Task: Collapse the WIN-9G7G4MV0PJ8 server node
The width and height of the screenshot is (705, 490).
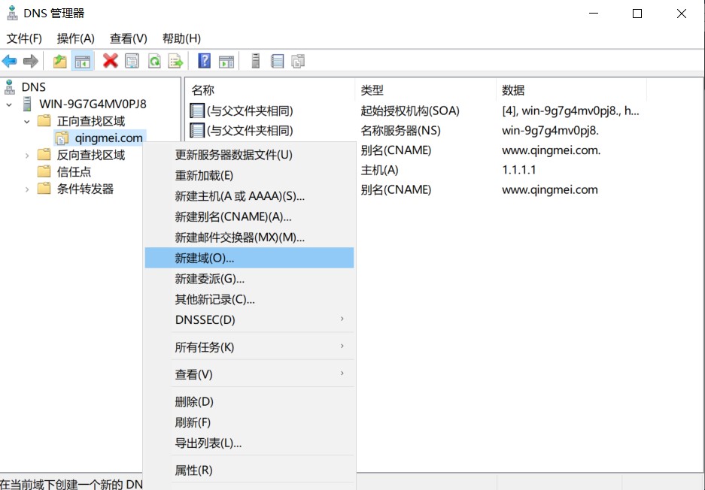Action: [x=9, y=104]
